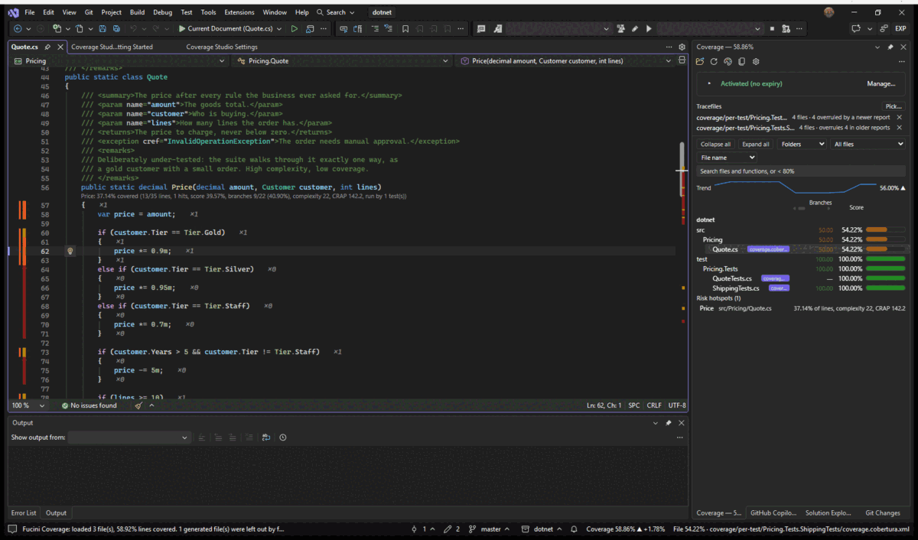Open the Git Changes panel tab
Screen dimensions: 918x540
click(882, 513)
